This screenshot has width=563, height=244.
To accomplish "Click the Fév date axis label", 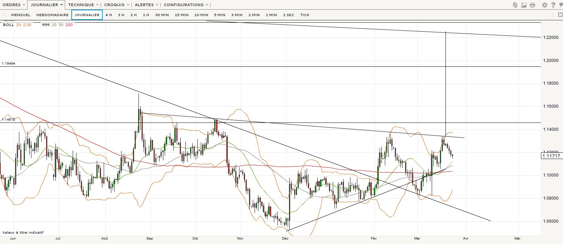I will point(373,238).
